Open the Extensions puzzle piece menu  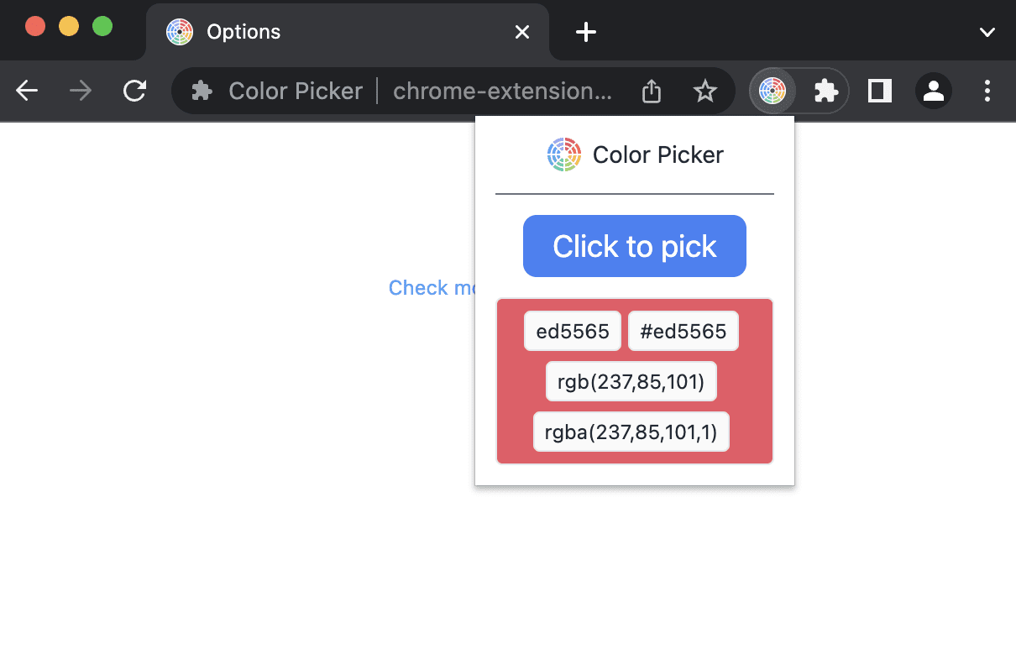pyautogui.click(x=826, y=91)
